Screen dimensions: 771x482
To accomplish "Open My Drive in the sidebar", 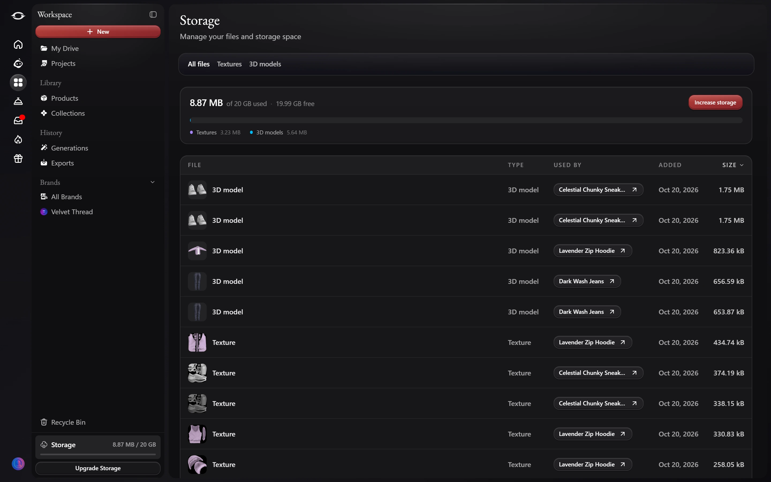I will pyautogui.click(x=98, y=48).
